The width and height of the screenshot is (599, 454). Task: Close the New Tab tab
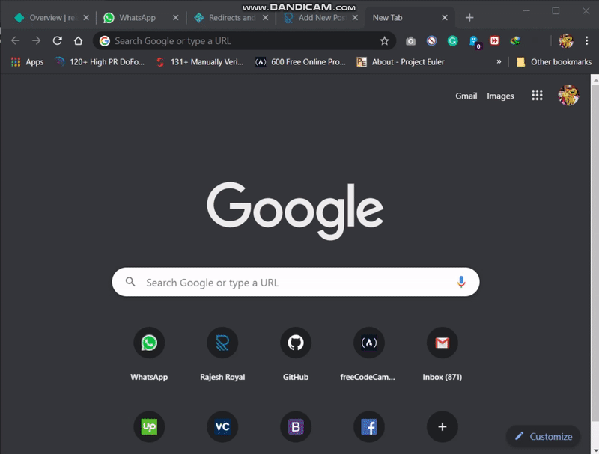pos(445,17)
